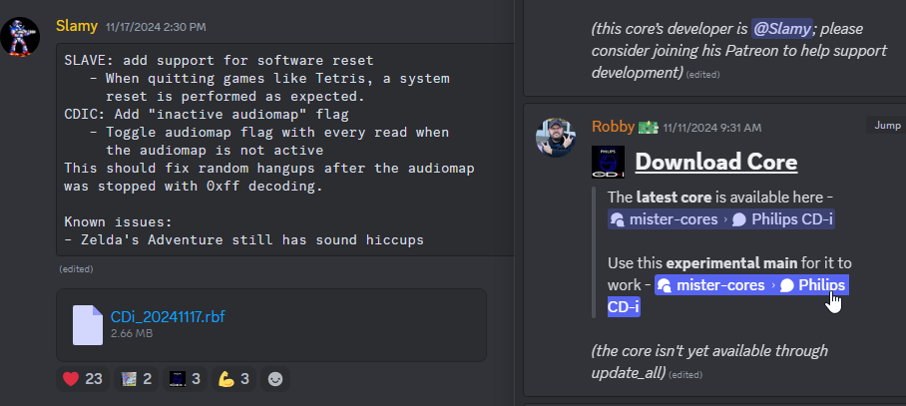Open the CDi_20241117.rbf file icon
Screen dimensions: 906x406
[x=88, y=325]
